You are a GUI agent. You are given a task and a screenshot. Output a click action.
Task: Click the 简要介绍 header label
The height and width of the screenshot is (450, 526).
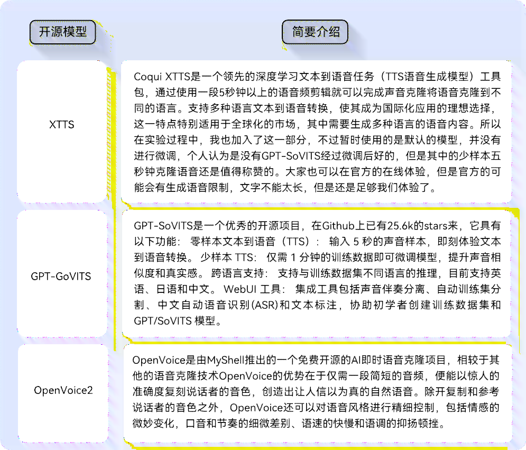click(x=315, y=32)
